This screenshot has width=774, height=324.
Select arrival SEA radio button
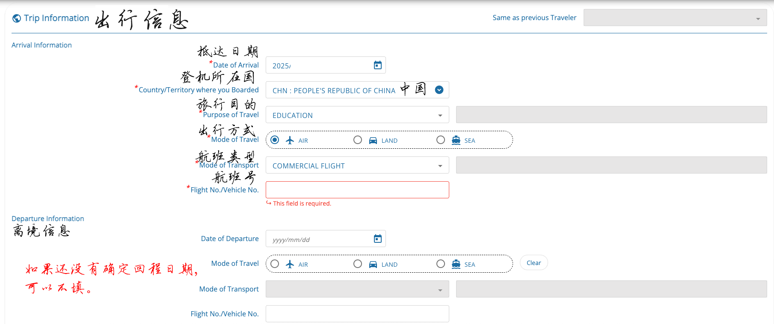(441, 140)
